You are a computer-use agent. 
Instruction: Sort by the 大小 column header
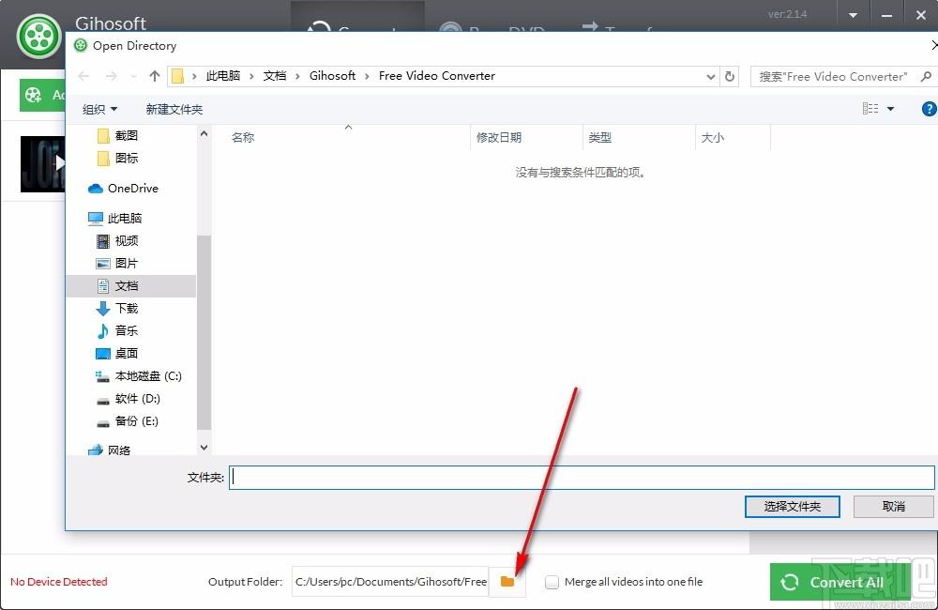[733, 138]
